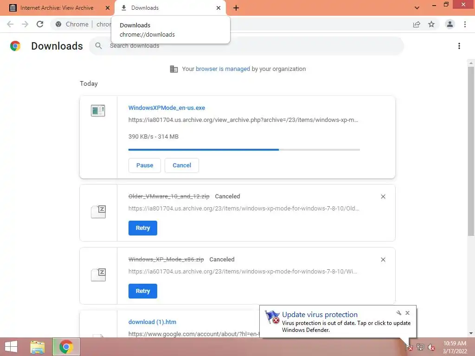This screenshot has width=475, height=356.
Task: Cancel the WindowsXPMode download
Action: tap(182, 165)
